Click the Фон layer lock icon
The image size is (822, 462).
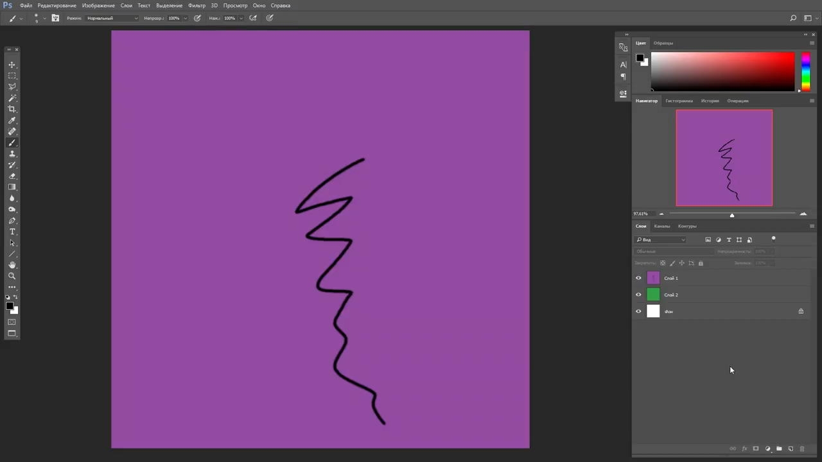[801, 311]
